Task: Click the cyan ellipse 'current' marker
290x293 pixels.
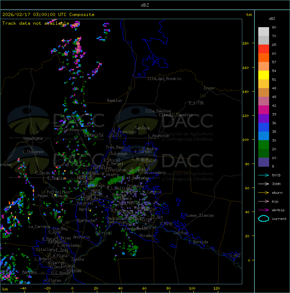Action: coord(264,219)
